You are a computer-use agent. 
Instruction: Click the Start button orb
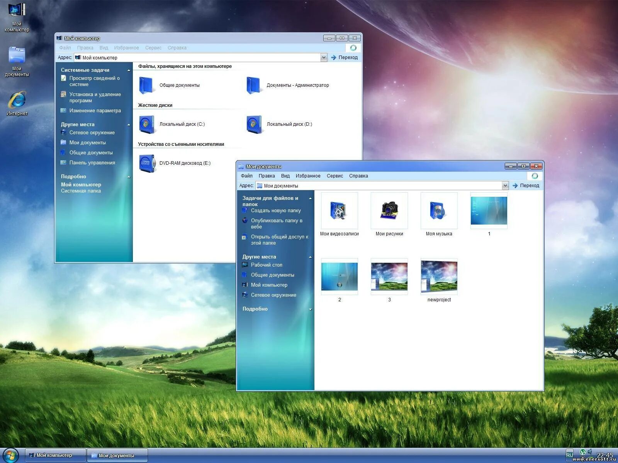[x=10, y=455]
